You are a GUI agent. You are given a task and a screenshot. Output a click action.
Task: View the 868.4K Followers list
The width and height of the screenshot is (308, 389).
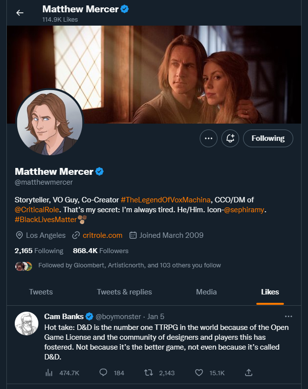[x=100, y=251]
